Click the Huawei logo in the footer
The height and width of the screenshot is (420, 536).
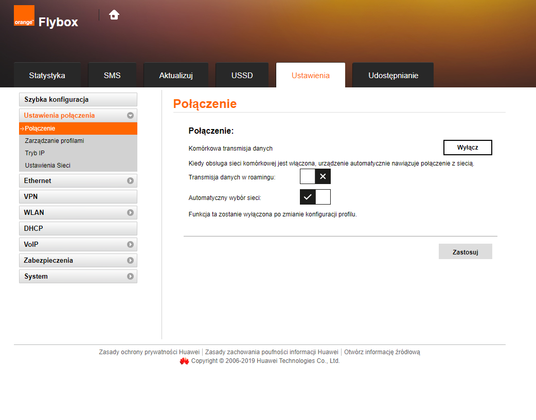point(184,361)
